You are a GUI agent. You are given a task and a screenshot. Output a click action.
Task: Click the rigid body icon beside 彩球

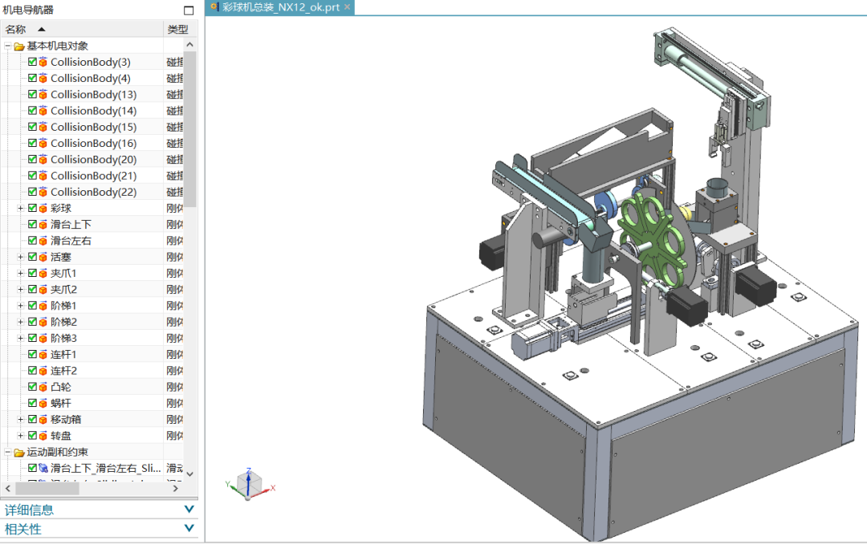pyautogui.click(x=43, y=208)
